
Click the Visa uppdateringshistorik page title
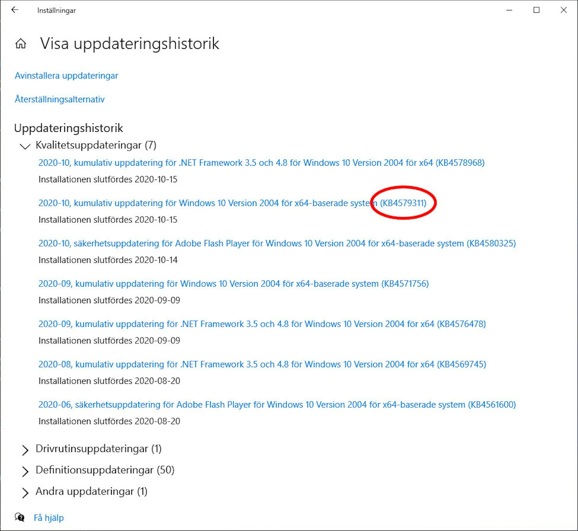click(129, 44)
